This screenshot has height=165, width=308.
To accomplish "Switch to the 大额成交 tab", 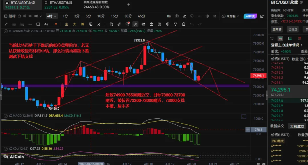I will (297, 126).
